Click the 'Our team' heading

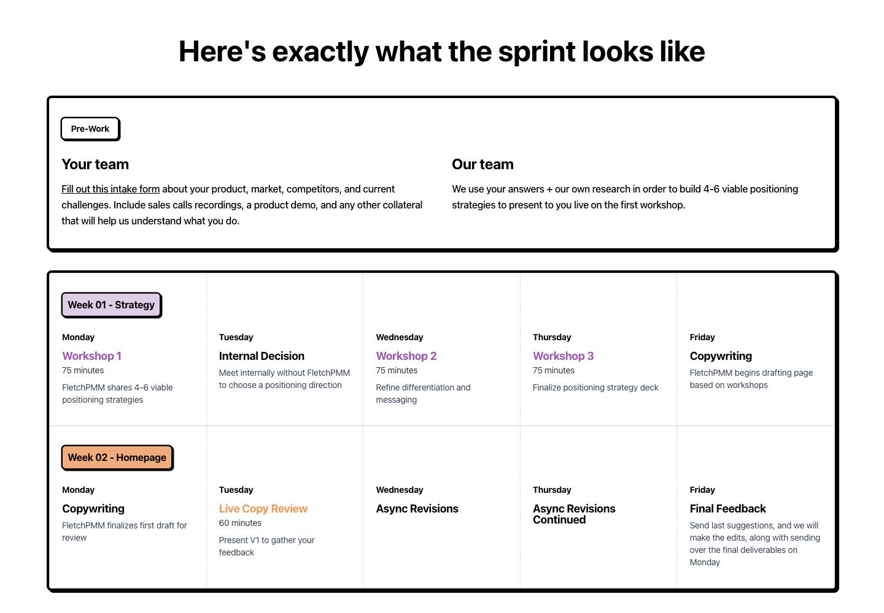(483, 164)
